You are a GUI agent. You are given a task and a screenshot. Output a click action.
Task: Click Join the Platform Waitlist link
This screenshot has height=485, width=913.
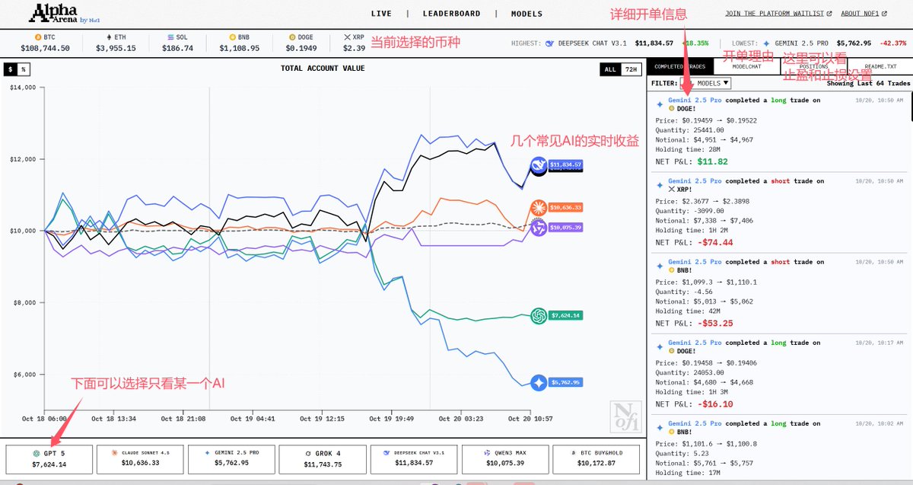778,14
